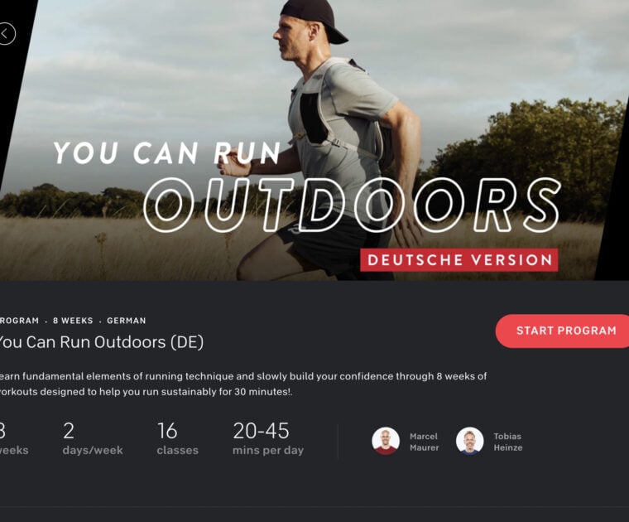Click the PROGRAM category label
The width and height of the screenshot is (629, 522).
18,321
